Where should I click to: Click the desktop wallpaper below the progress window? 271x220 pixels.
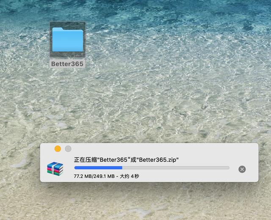(x=148, y=201)
